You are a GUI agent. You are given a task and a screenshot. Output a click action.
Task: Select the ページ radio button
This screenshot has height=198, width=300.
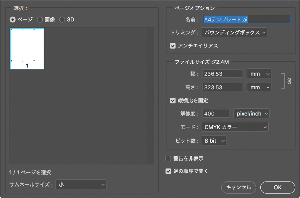13,20
